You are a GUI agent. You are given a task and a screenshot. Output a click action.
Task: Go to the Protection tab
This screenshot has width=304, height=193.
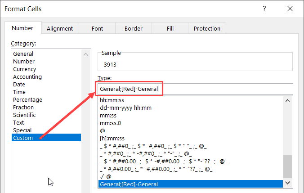(207, 28)
